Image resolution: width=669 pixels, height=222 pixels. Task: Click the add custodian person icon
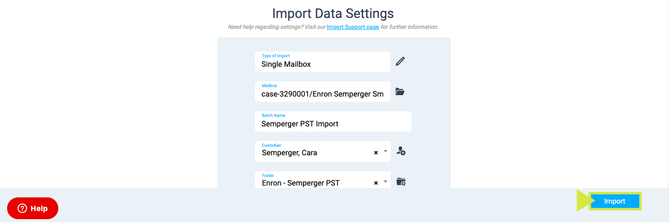(x=401, y=151)
